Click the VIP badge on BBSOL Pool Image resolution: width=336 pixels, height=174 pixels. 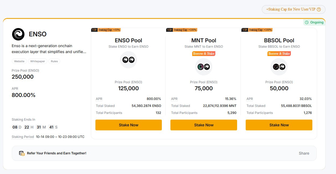click(x=245, y=30)
